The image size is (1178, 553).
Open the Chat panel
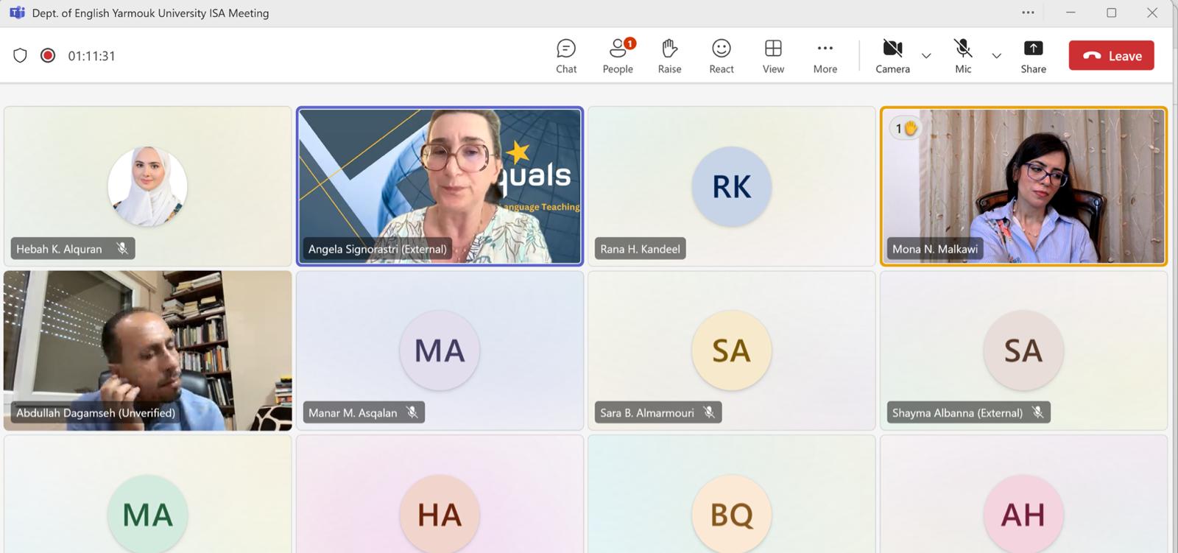click(x=566, y=56)
